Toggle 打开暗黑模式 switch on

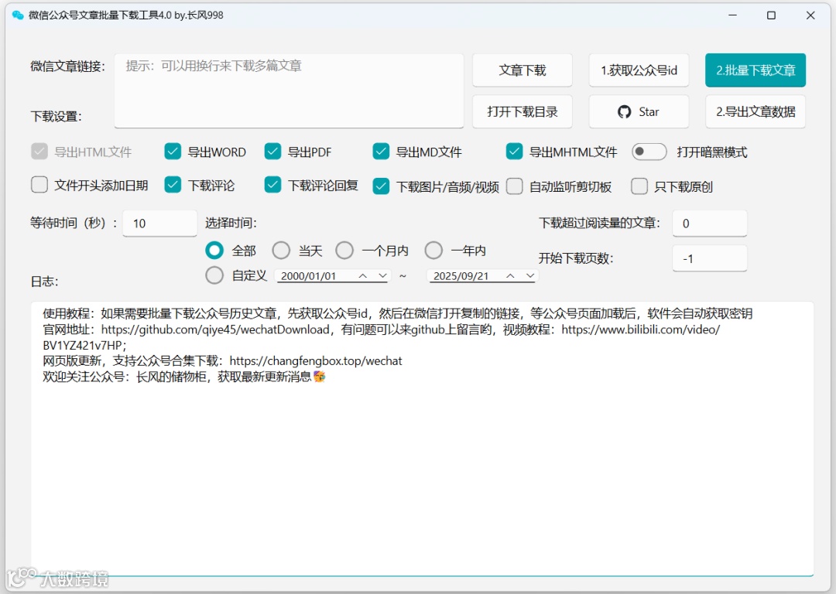(x=649, y=152)
